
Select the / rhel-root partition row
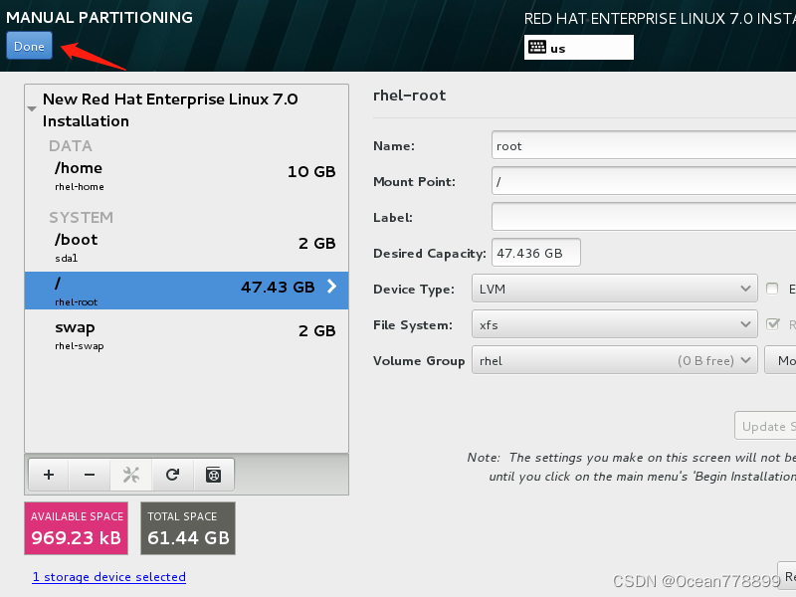tap(187, 291)
